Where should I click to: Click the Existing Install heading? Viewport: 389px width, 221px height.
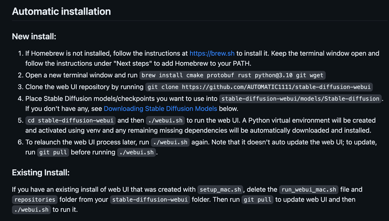click(41, 172)
